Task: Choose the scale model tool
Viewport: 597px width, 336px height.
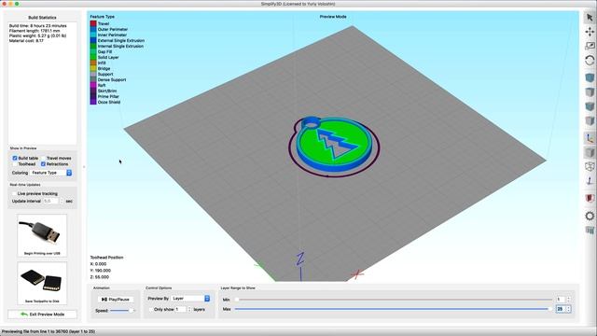Action: [590, 46]
